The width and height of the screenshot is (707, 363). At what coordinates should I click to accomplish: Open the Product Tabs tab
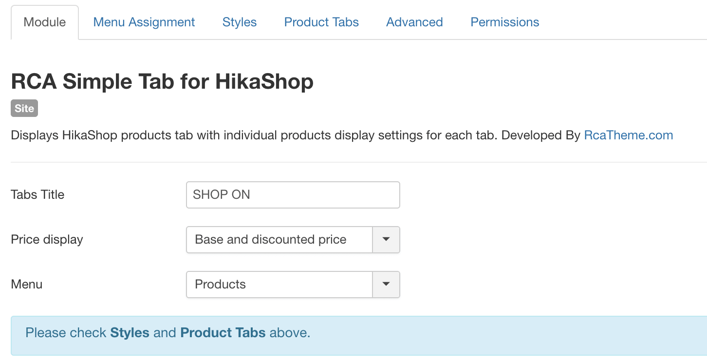coord(321,22)
